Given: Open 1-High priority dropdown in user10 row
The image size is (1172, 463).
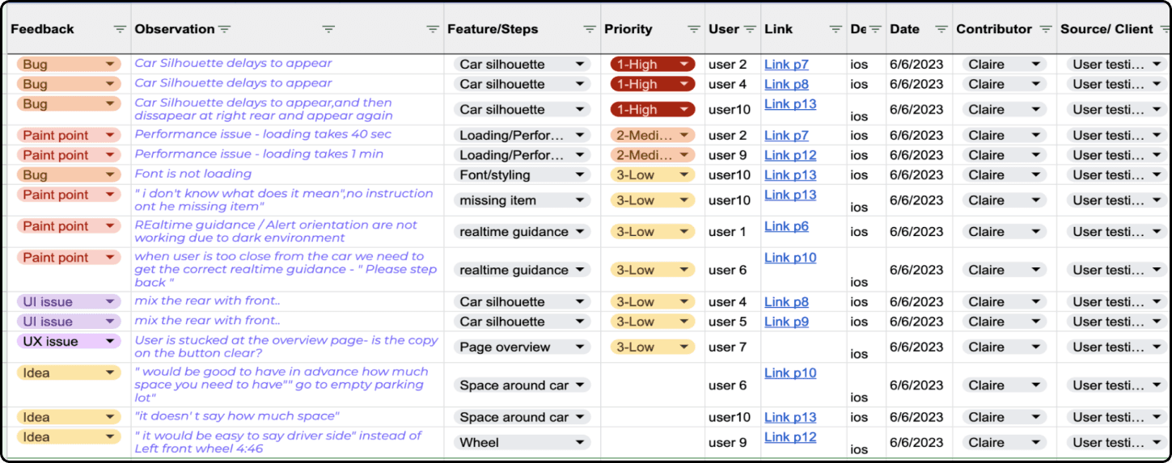Looking at the screenshot, I should (x=653, y=109).
